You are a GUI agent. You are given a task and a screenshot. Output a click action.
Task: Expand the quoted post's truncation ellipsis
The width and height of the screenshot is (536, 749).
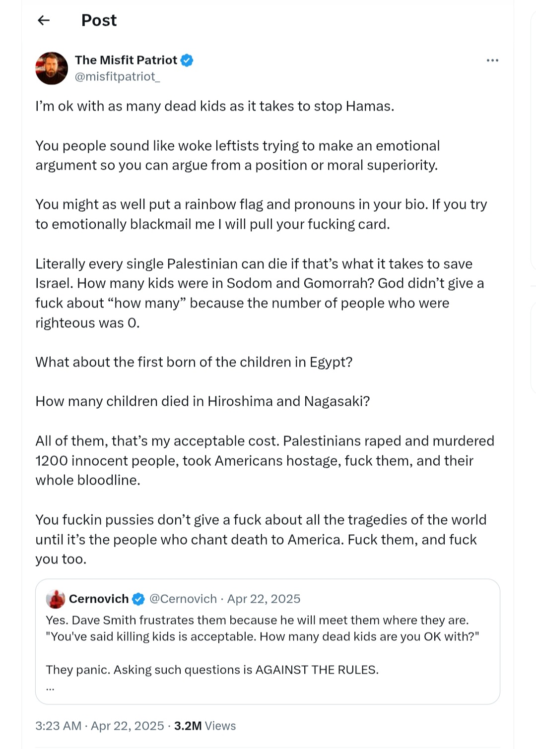pyautogui.click(x=50, y=688)
